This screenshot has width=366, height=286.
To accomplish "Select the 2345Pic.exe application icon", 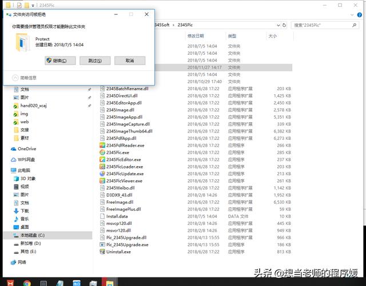I will (102, 152).
